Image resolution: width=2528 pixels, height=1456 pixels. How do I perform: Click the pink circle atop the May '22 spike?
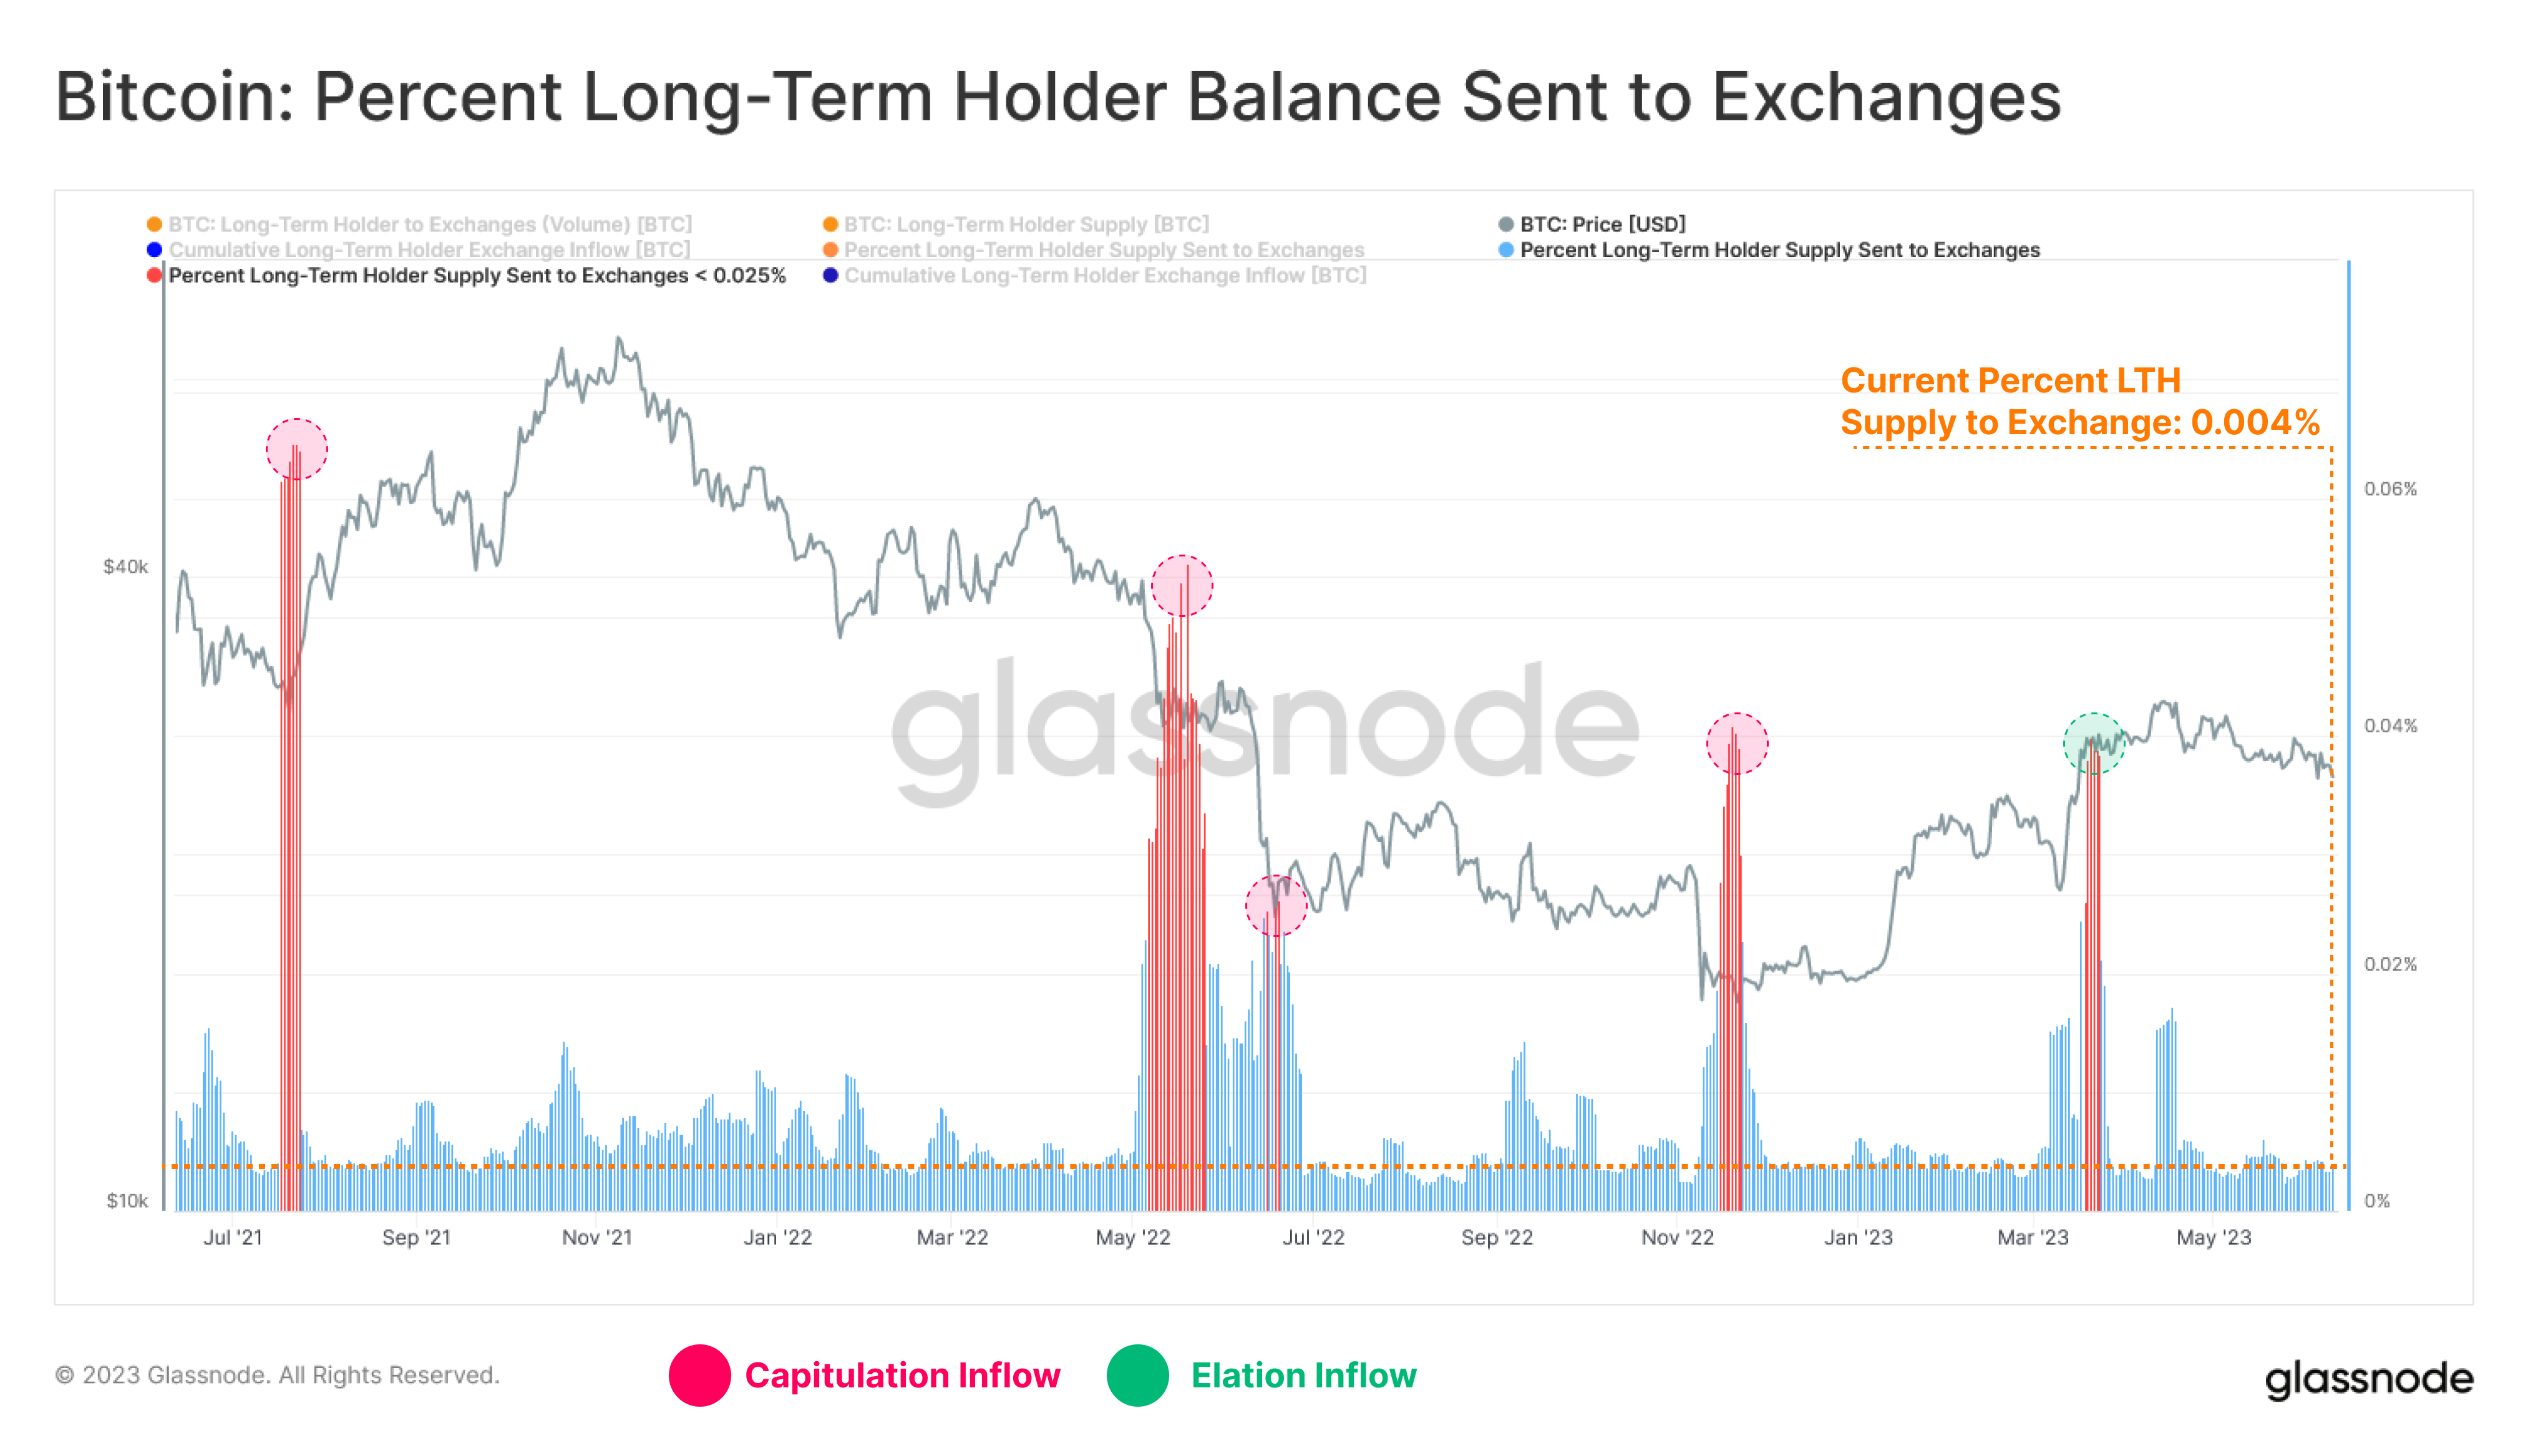click(1182, 586)
